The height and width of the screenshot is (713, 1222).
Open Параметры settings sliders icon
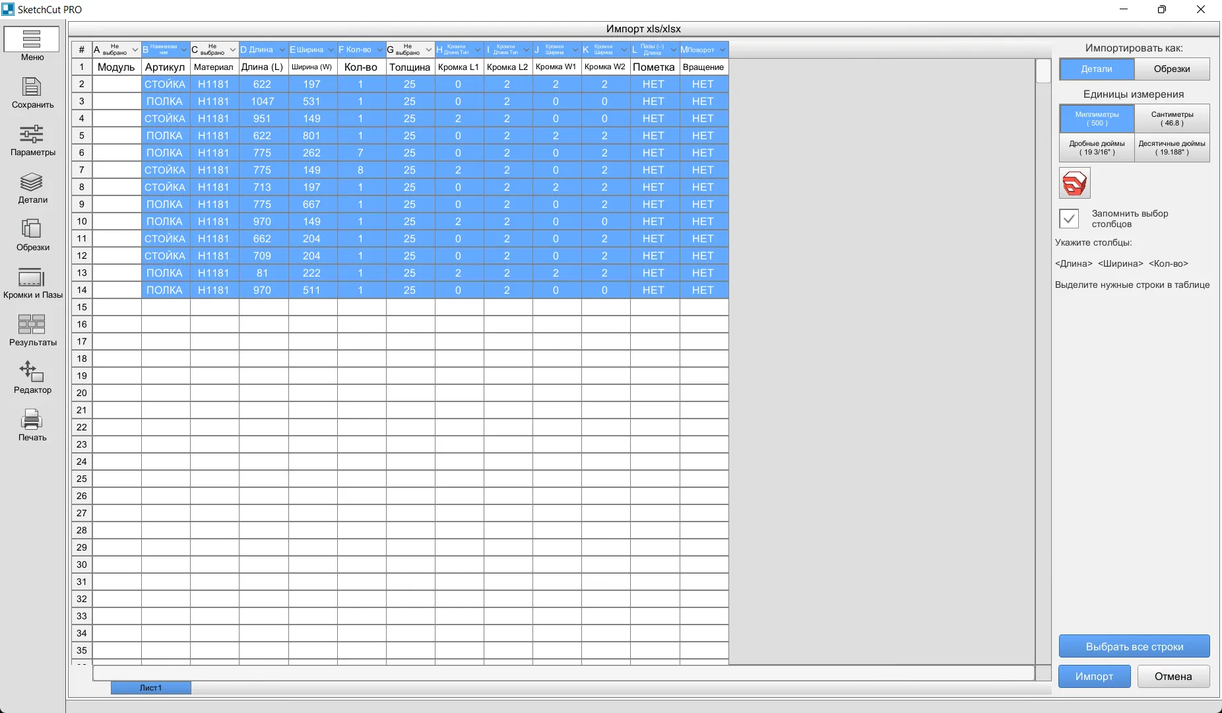tap(32, 135)
